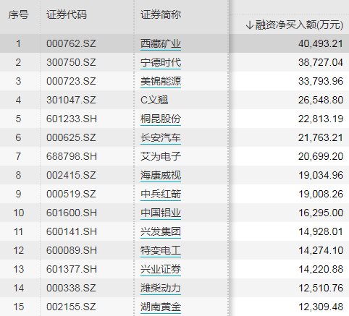Open the 美锦能源 stock link
Viewport: 349px width, 316px height.
161,81
